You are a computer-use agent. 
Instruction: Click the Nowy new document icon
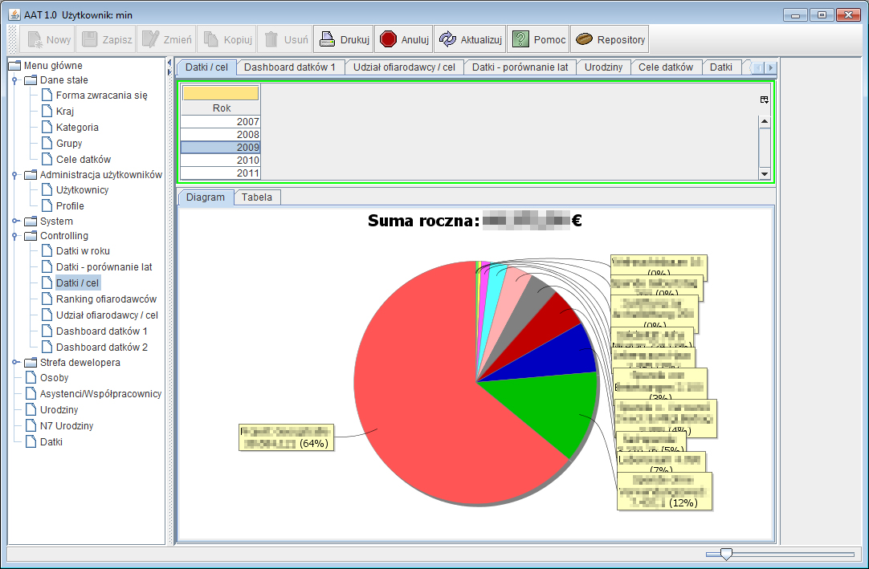35,39
